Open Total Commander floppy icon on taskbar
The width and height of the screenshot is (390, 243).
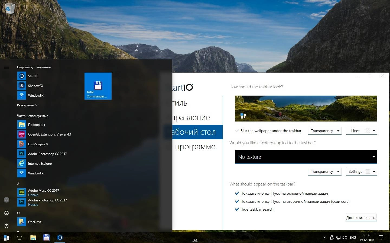[x=47, y=238]
